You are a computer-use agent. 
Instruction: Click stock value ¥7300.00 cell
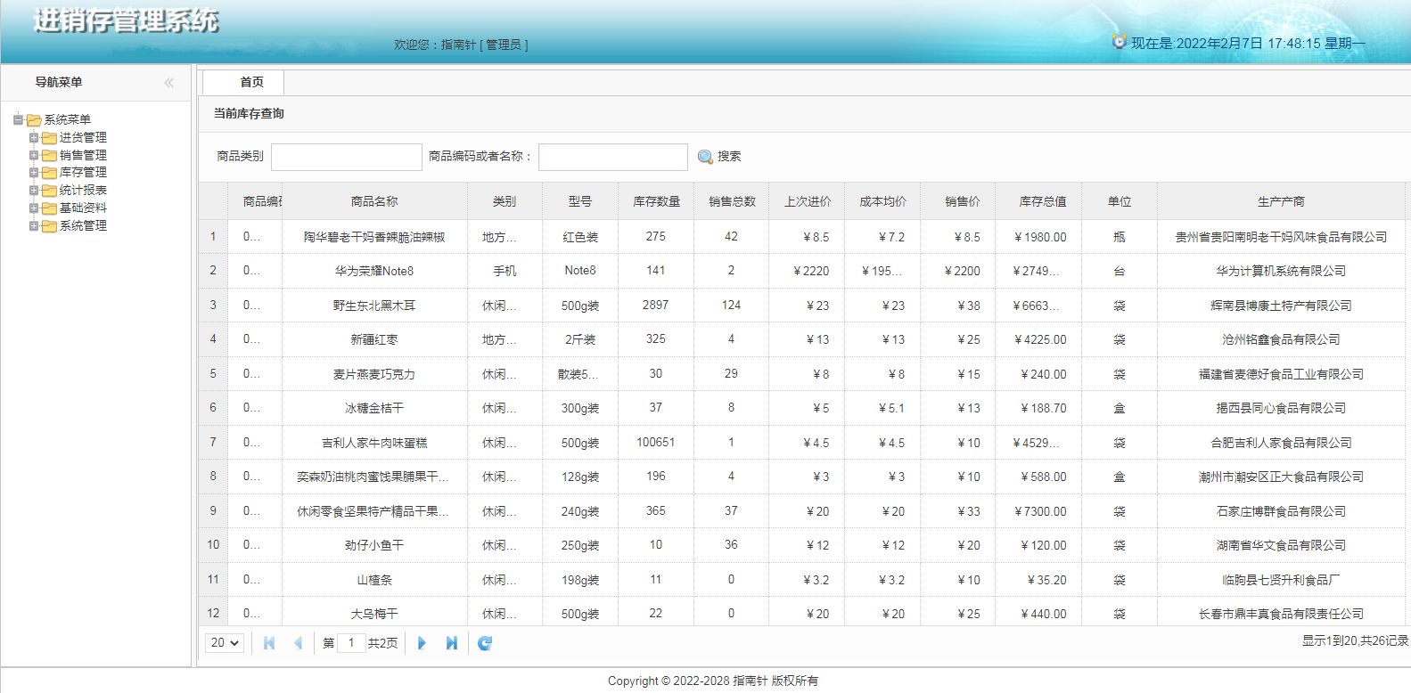[x=1040, y=511]
